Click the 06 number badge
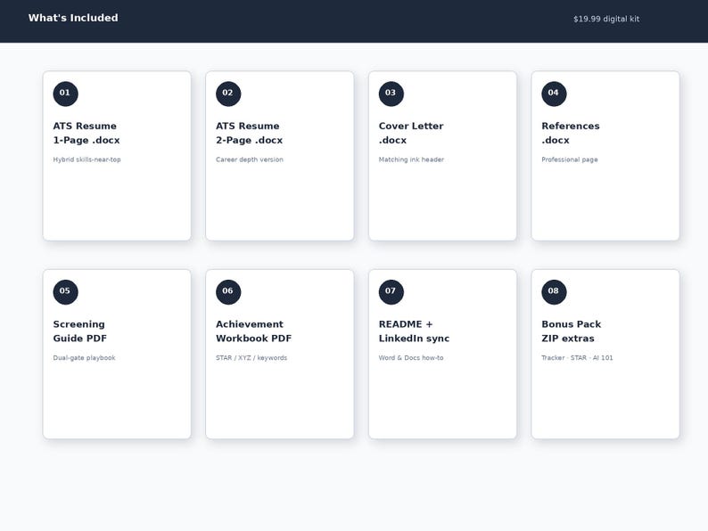Viewport: 708px width, 531px height. pyautogui.click(x=228, y=292)
